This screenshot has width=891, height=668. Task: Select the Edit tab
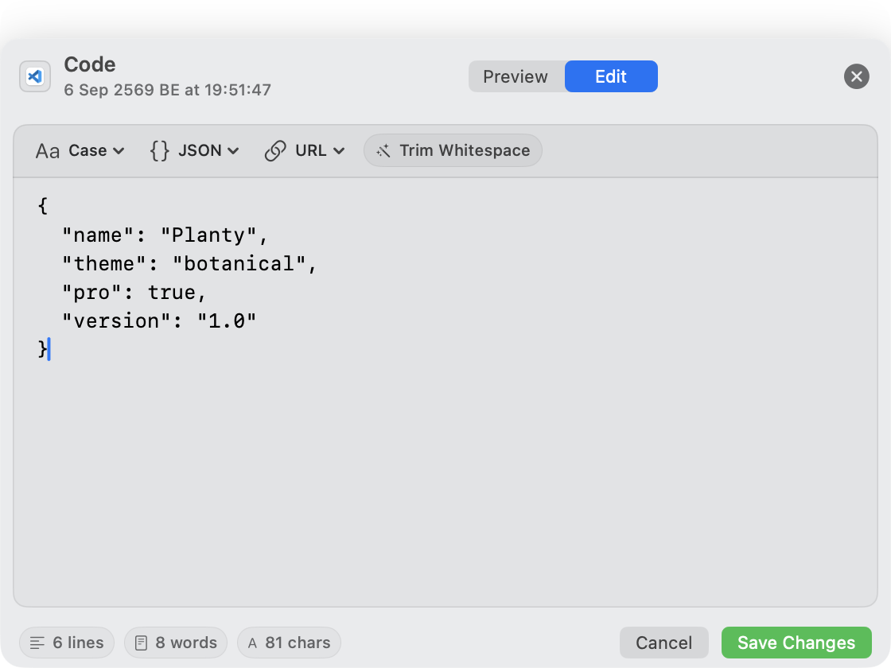[x=611, y=76]
